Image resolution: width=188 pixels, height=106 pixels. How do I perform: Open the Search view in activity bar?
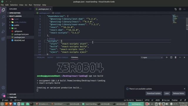[3, 17]
